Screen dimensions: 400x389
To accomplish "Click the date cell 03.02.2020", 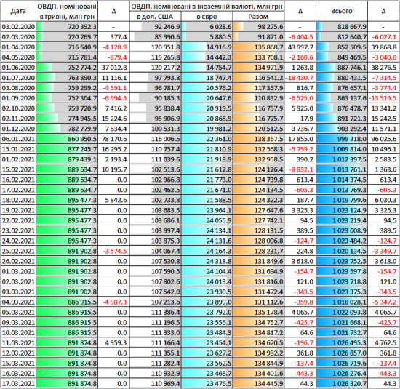I will (18, 27).
